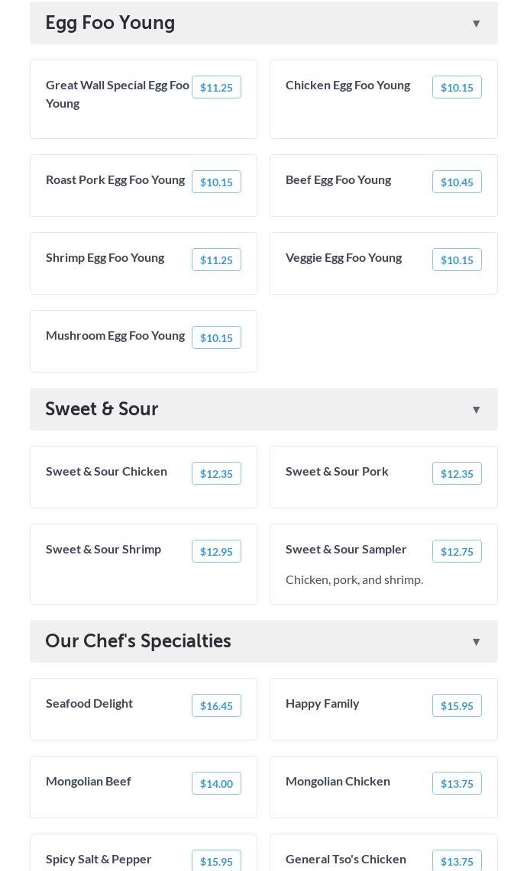Open Veggie Egg Foo Young item
527x871 pixels.
(x=344, y=258)
